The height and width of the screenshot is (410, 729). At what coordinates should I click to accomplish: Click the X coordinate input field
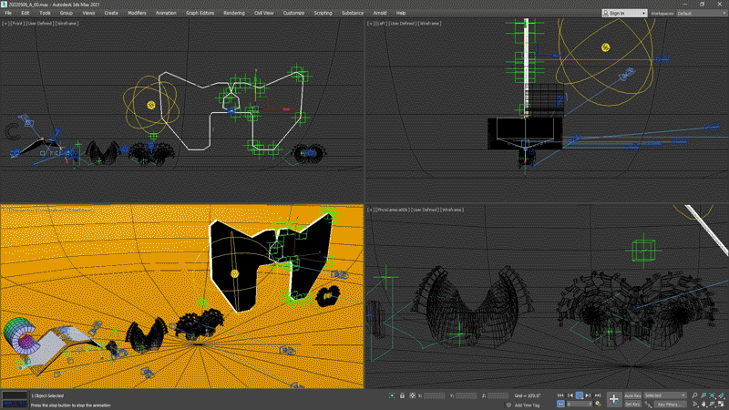pyautogui.click(x=435, y=395)
